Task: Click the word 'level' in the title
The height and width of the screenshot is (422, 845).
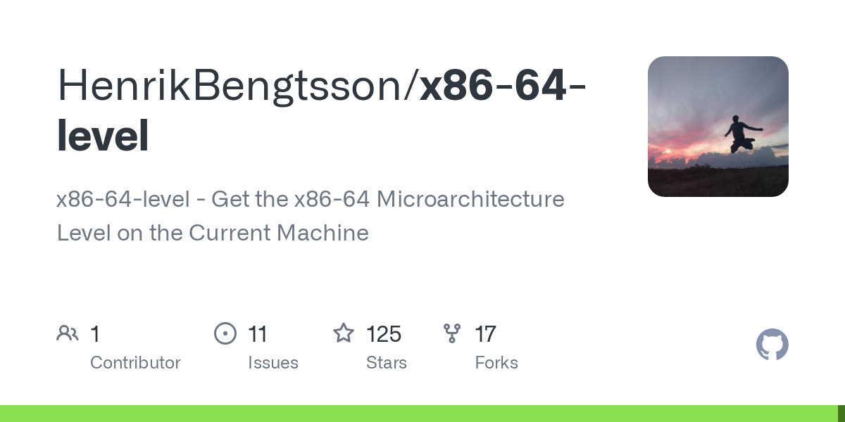Action: tap(103, 135)
